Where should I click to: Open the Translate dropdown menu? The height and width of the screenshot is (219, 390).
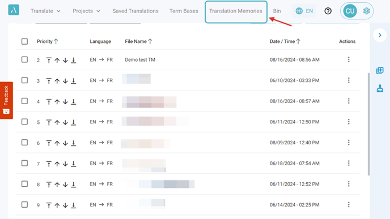[x=45, y=11]
